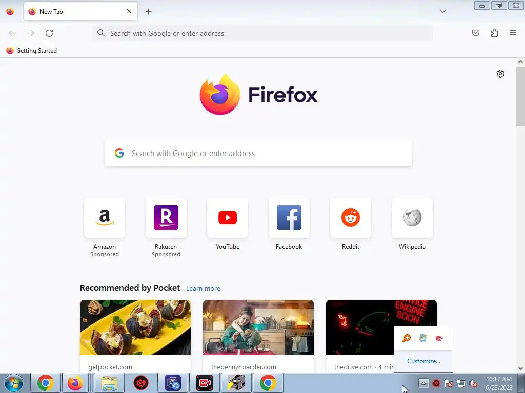Open the Windows Start button
This screenshot has width=525, height=393.
[14, 383]
